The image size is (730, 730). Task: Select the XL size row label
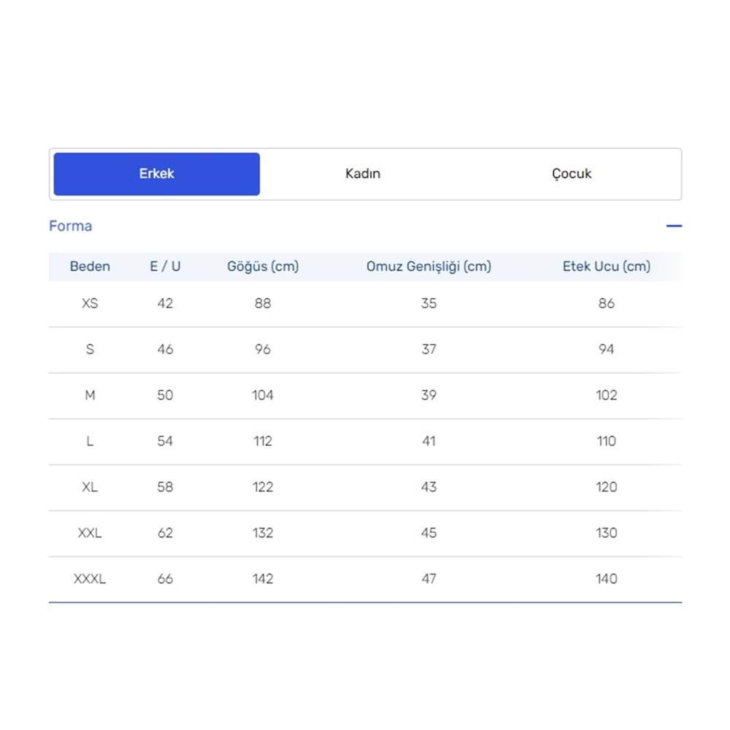[x=90, y=487]
